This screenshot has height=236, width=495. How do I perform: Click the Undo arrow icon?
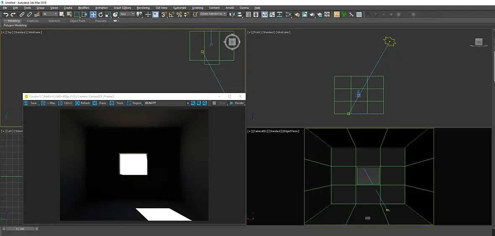click(x=6, y=14)
